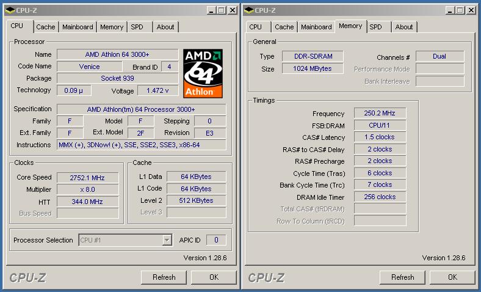Click the AMD Athlon 64 logo

point(203,73)
